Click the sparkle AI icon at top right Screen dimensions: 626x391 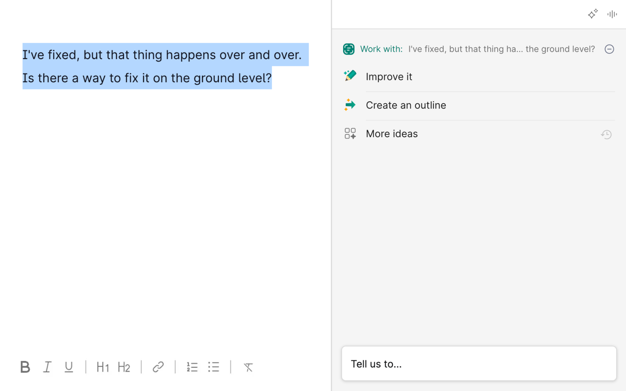click(x=593, y=14)
